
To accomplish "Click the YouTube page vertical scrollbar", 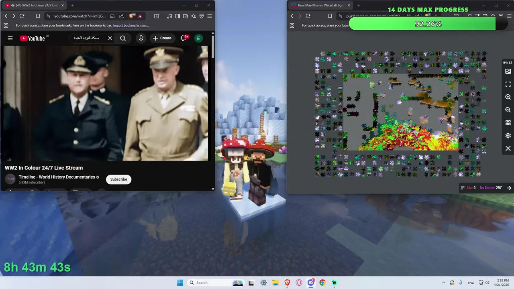I will click(x=213, y=46).
